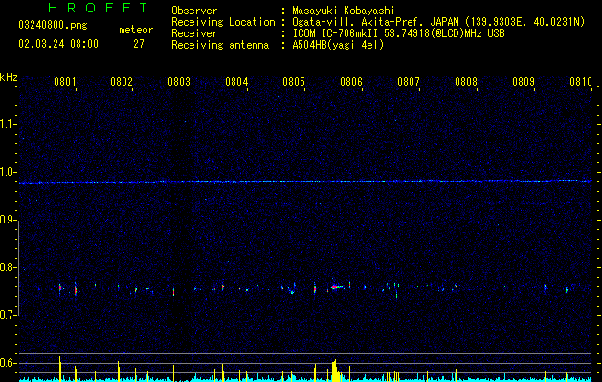Click the kHz axis unit label
Image resolution: width=602 pixels, height=382 pixels.
[9, 77]
